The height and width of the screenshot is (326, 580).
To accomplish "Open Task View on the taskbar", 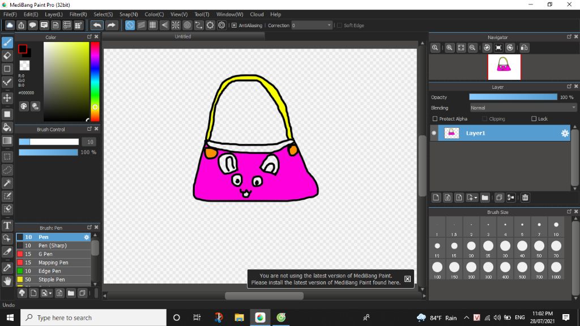I will click(197, 318).
